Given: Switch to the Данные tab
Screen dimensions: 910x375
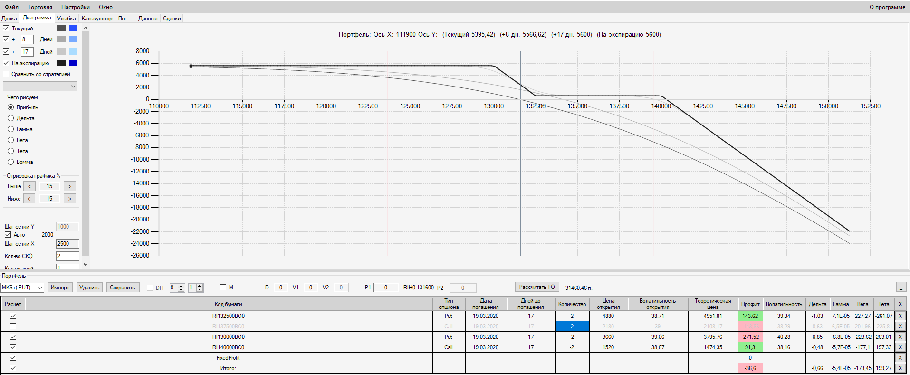Looking at the screenshot, I should [x=148, y=19].
